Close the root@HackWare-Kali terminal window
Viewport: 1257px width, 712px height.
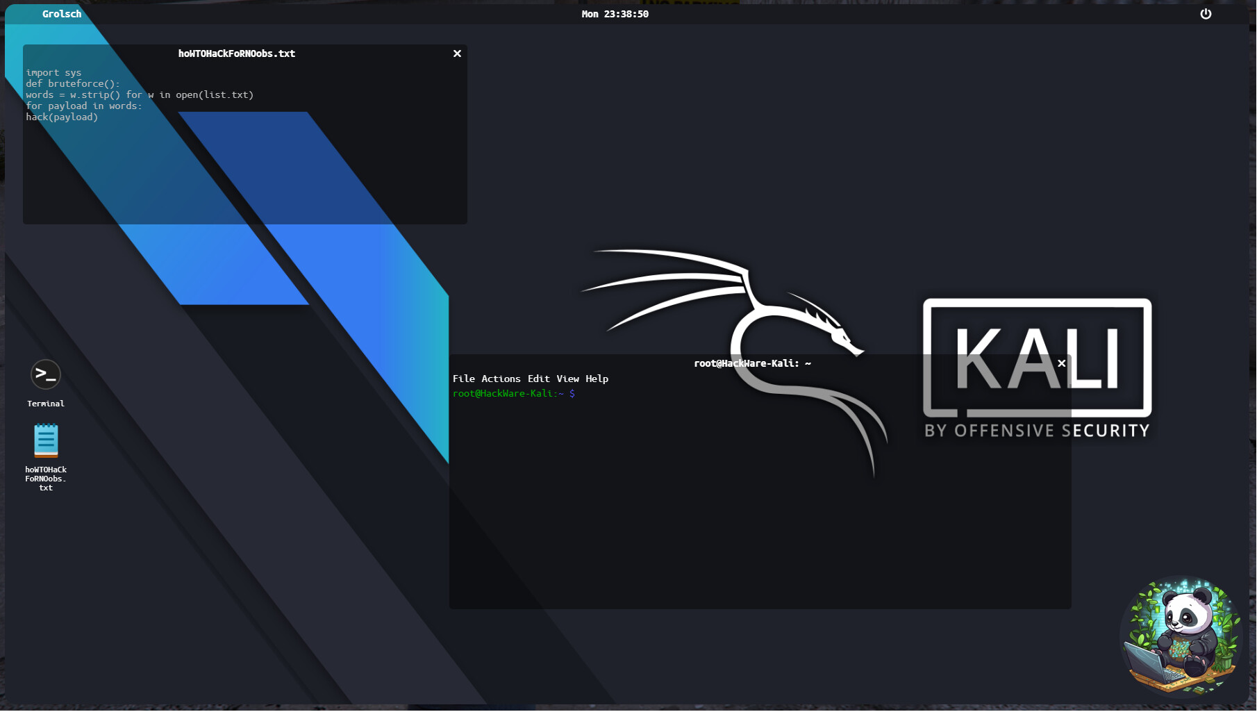[x=1061, y=363]
